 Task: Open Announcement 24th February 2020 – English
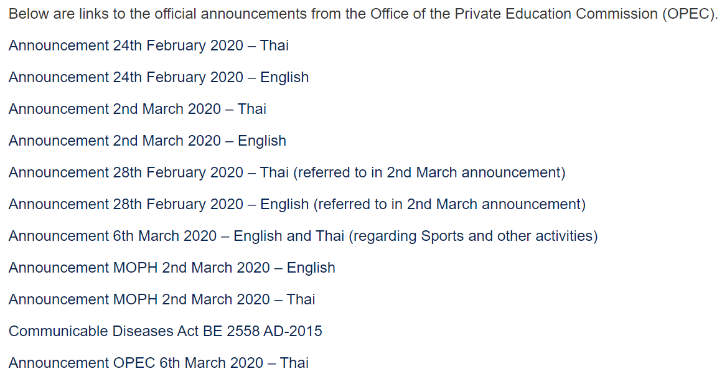pyautogui.click(x=158, y=77)
